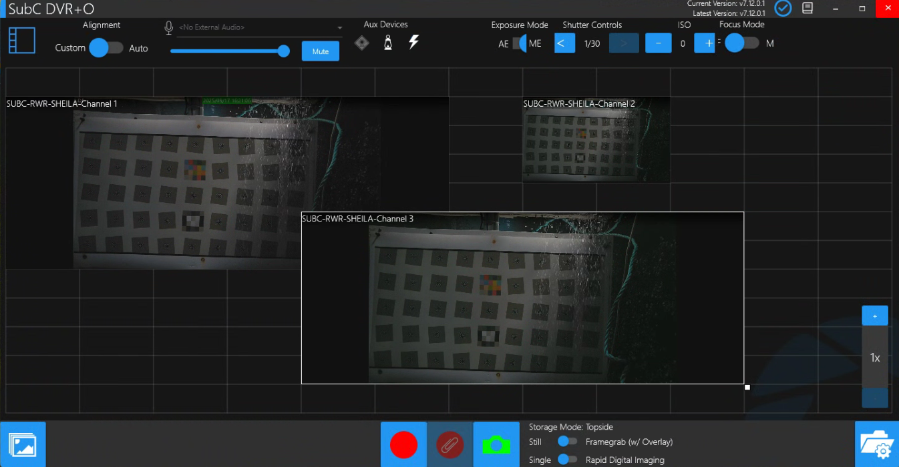Toggle the Focus Mode switch

click(x=741, y=43)
